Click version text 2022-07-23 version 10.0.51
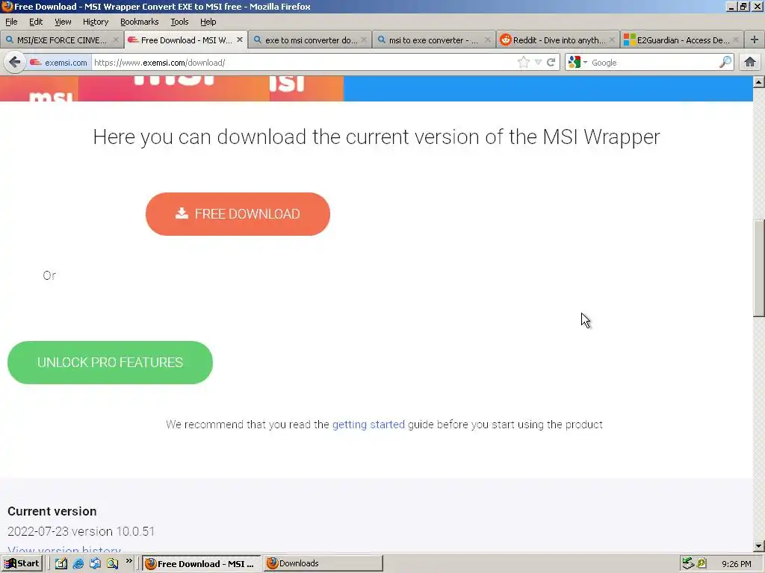 click(81, 531)
